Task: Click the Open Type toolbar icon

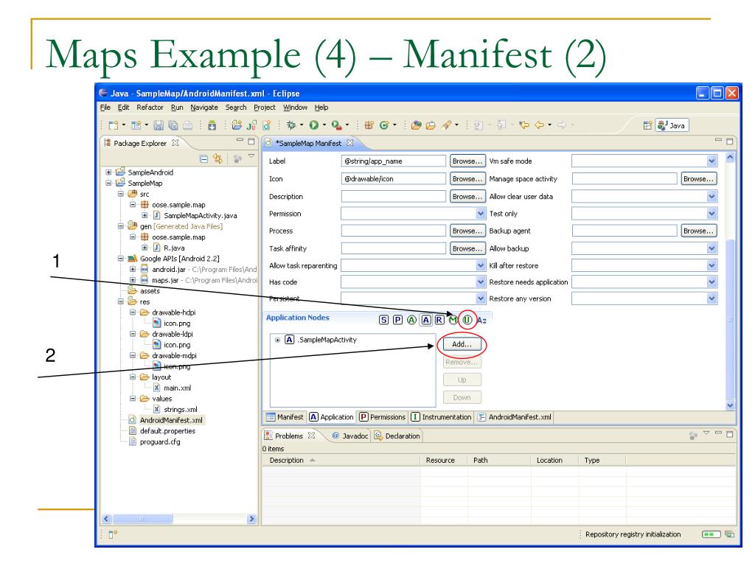Action: point(416,125)
